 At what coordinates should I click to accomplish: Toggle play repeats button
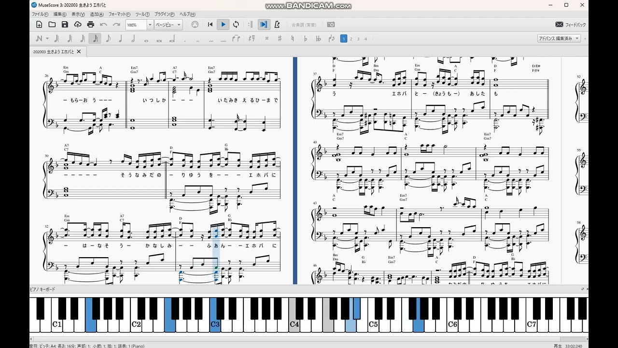coord(250,25)
